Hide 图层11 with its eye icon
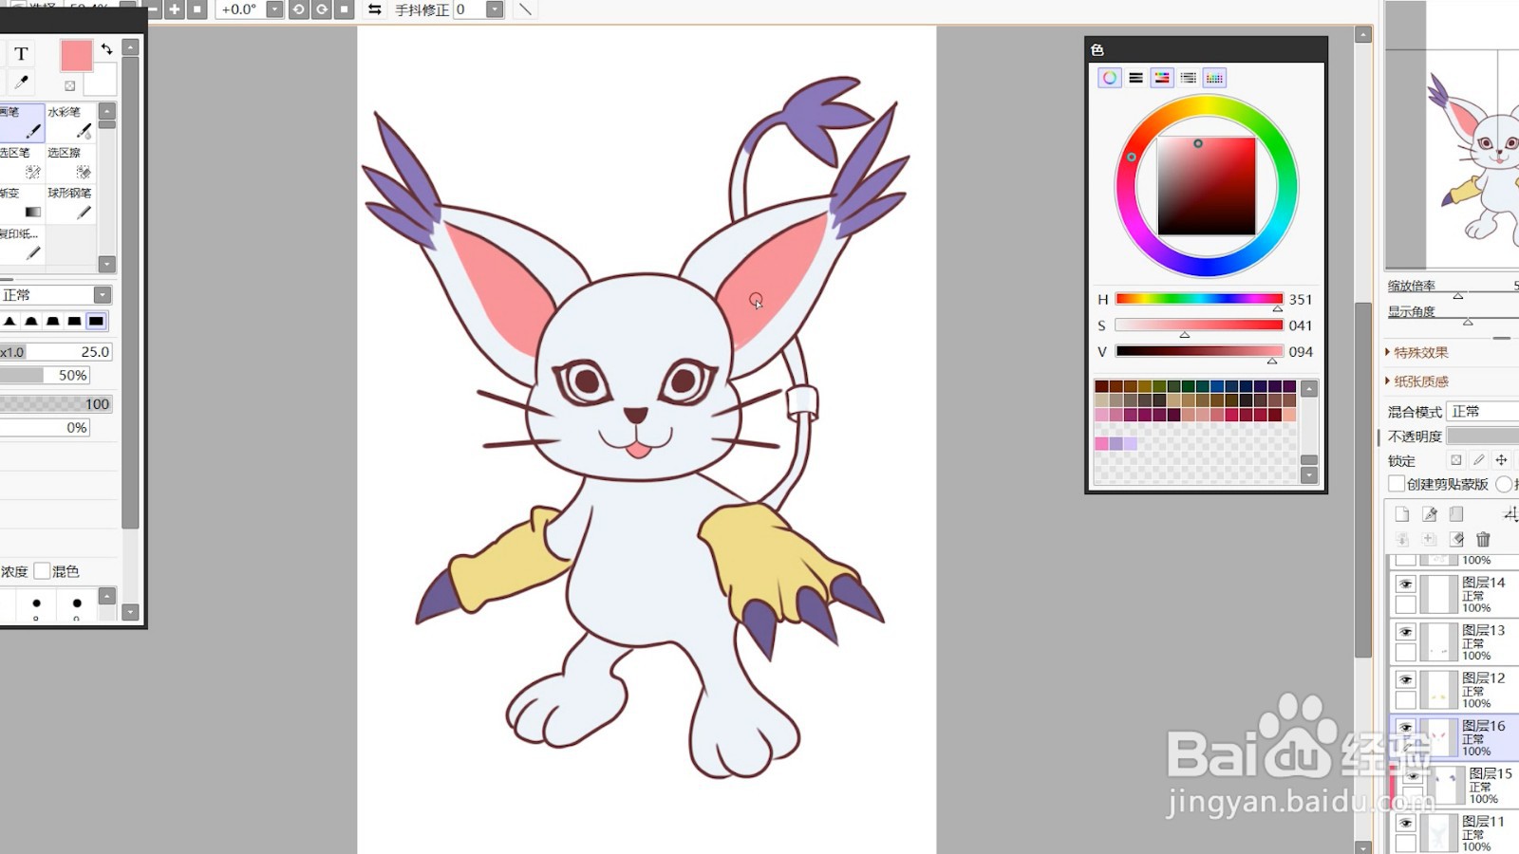 (1405, 823)
